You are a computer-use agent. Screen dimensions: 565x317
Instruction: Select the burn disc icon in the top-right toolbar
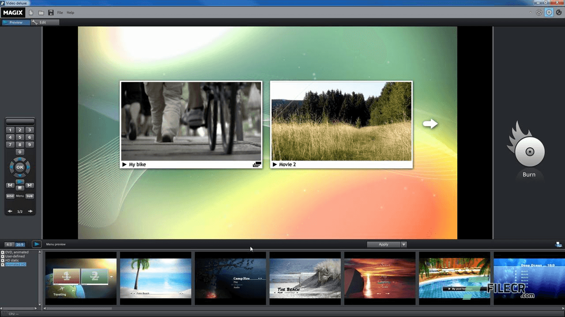[549, 12]
